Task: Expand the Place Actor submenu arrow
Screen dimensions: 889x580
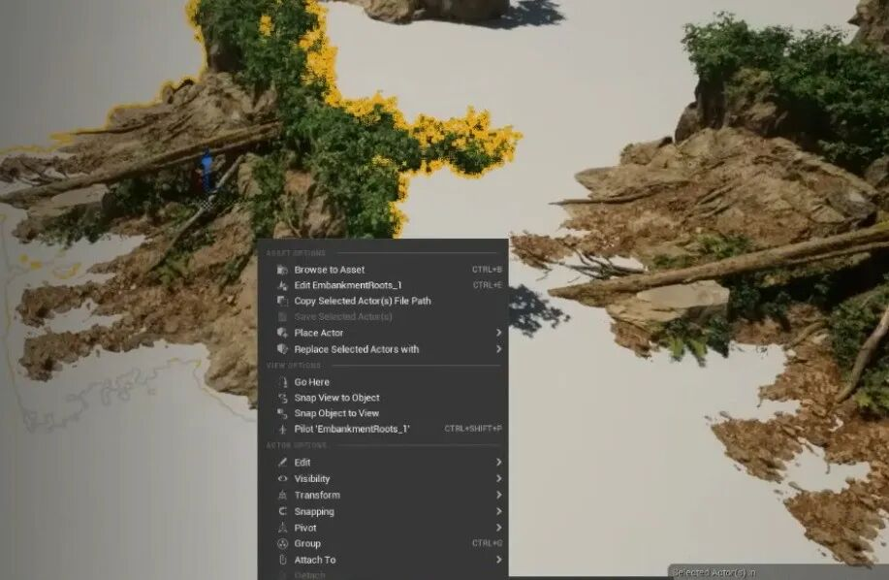Action: [498, 333]
